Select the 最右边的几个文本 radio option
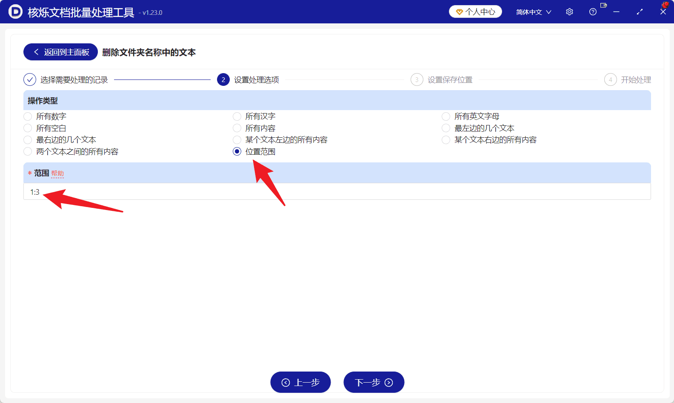 pos(28,140)
